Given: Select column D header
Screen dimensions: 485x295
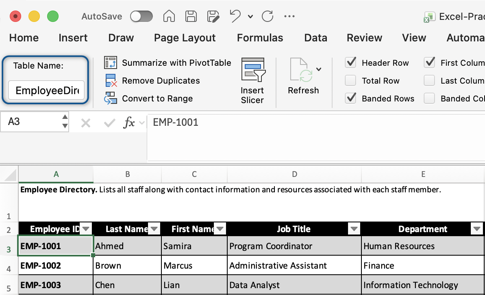Looking at the screenshot, I should coord(294,174).
